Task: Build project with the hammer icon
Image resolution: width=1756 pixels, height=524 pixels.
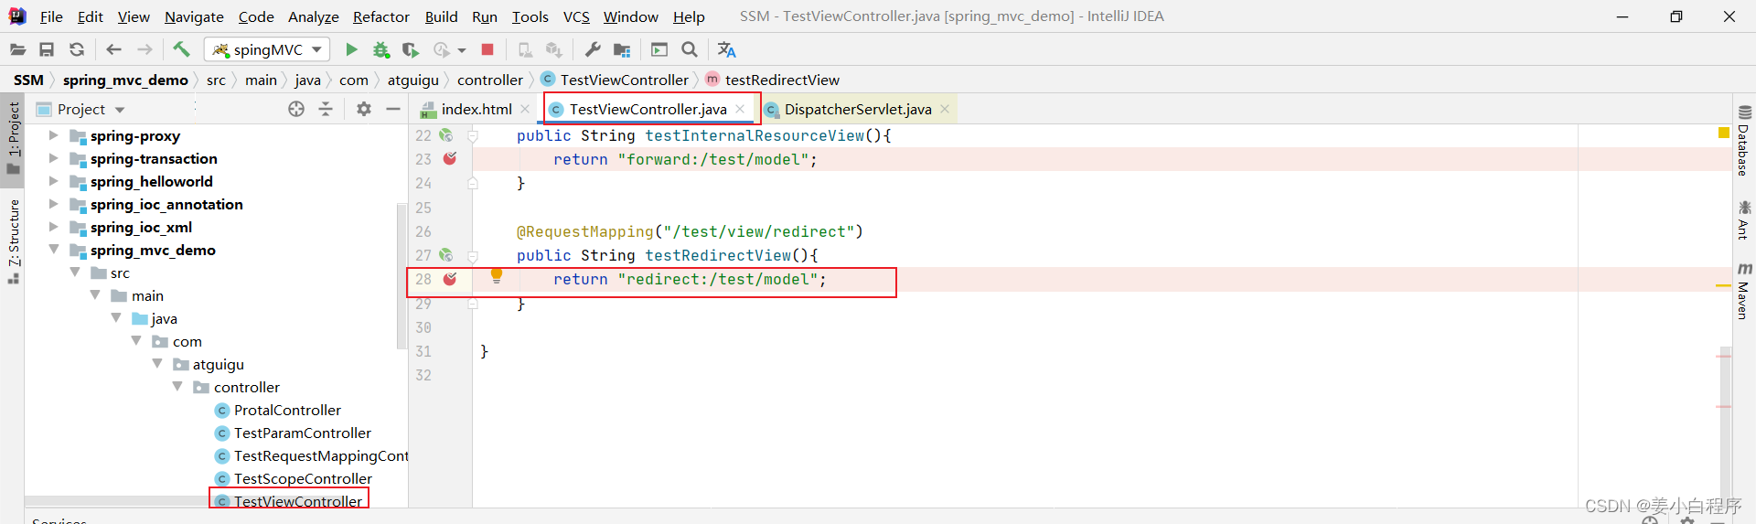Action: coord(181,49)
